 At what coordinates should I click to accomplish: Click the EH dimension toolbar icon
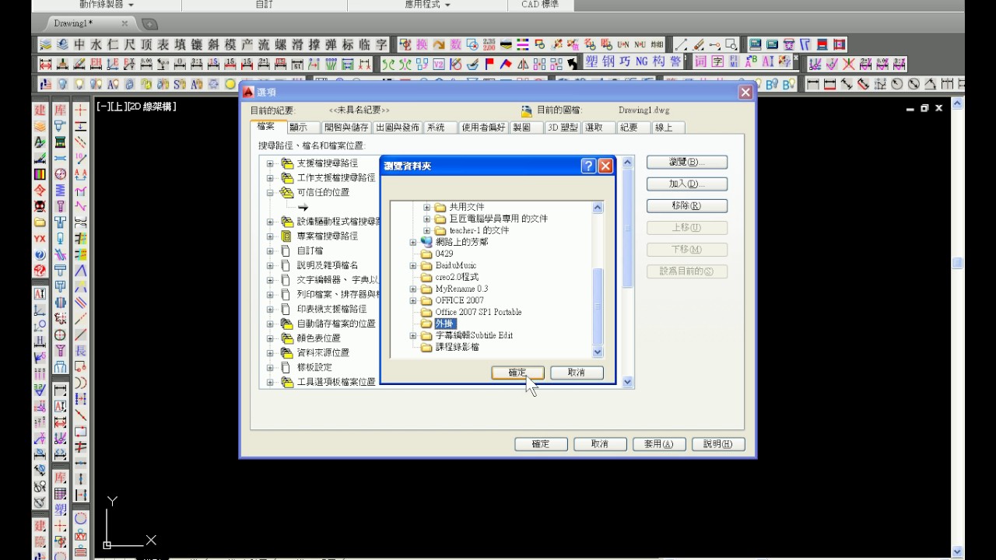coord(96,64)
